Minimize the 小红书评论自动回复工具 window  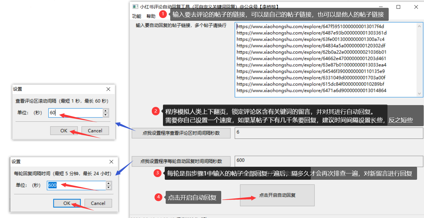coord(380,7)
